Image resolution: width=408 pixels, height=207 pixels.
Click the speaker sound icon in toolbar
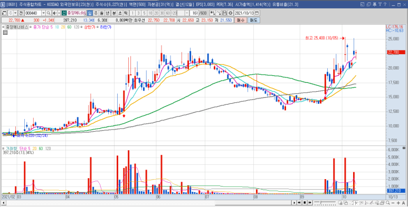54,13
